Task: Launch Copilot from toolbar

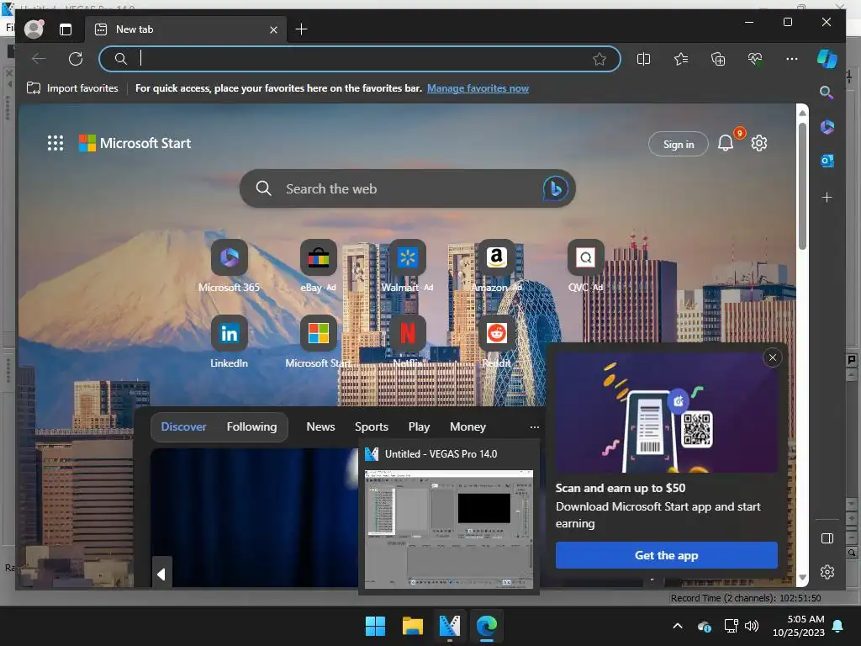Action: [827, 59]
